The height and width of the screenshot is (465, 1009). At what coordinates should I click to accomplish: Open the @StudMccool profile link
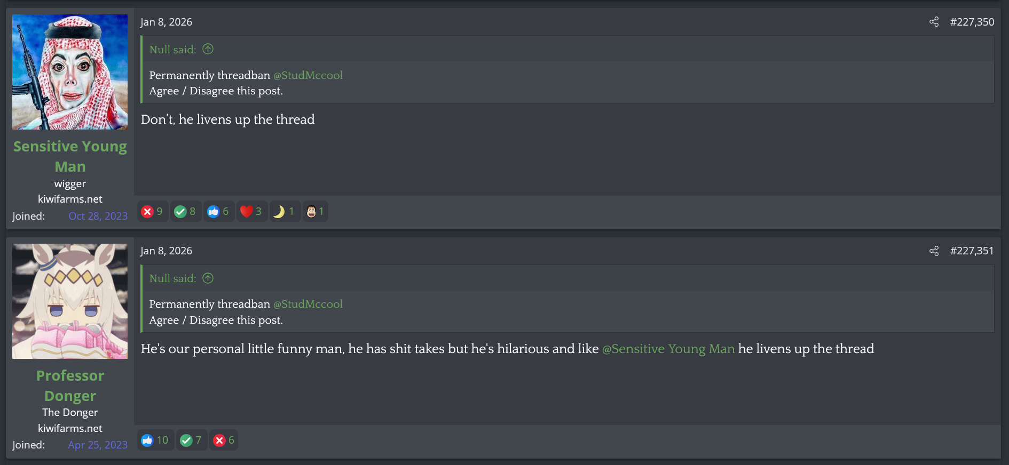308,75
